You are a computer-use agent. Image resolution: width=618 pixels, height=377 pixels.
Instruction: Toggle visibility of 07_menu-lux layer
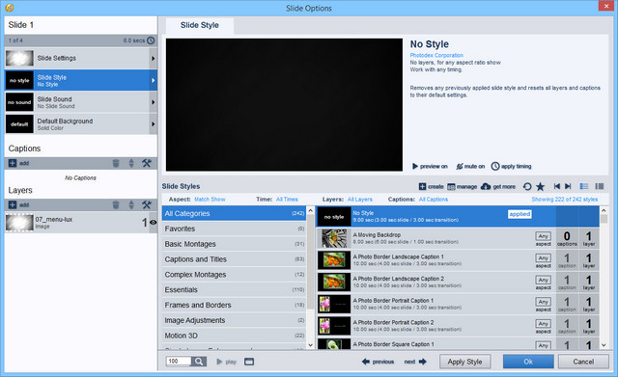tap(154, 223)
